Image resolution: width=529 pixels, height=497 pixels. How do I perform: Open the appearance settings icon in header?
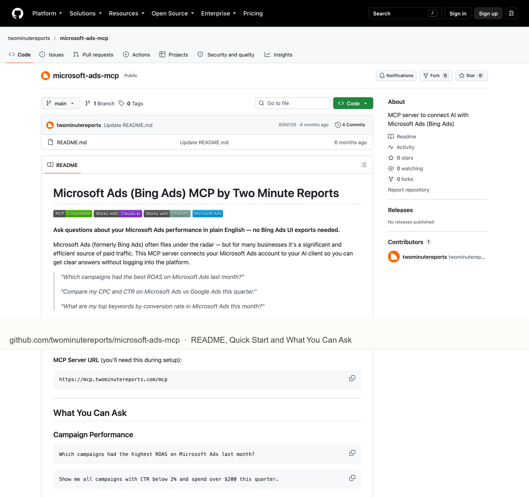511,13
